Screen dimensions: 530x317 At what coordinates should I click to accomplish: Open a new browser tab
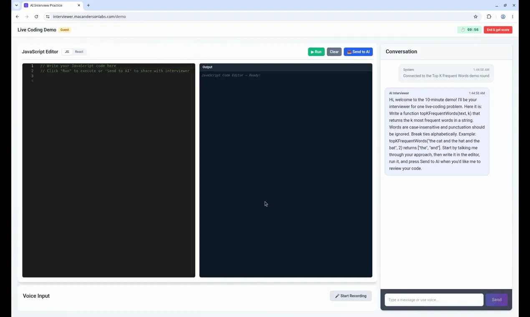(x=88, y=5)
